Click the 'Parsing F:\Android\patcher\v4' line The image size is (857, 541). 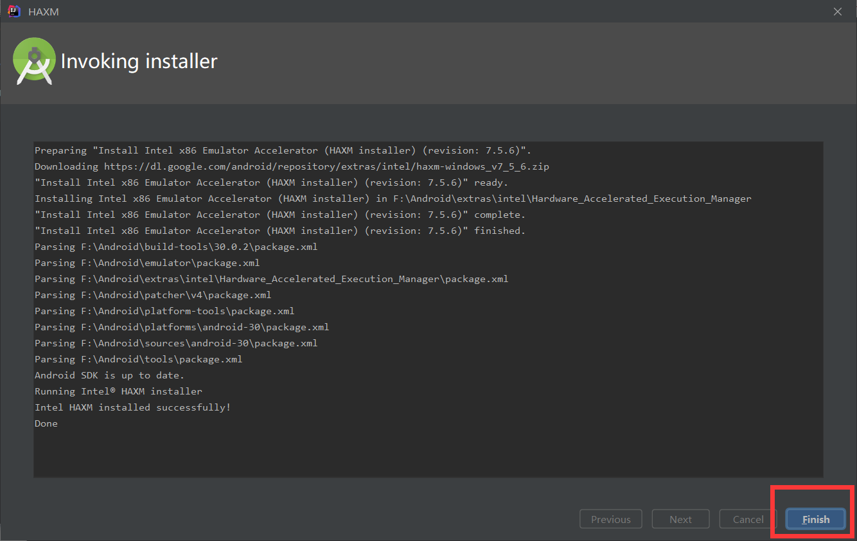[x=153, y=295]
